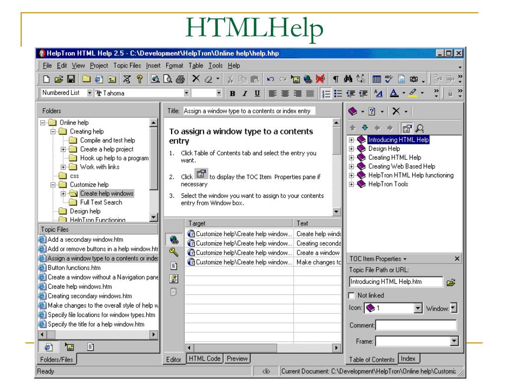Expand the Design Help book in TOC

click(x=351, y=149)
